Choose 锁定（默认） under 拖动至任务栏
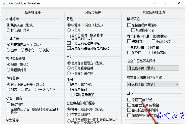188x124 pixels. pos(8,65)
